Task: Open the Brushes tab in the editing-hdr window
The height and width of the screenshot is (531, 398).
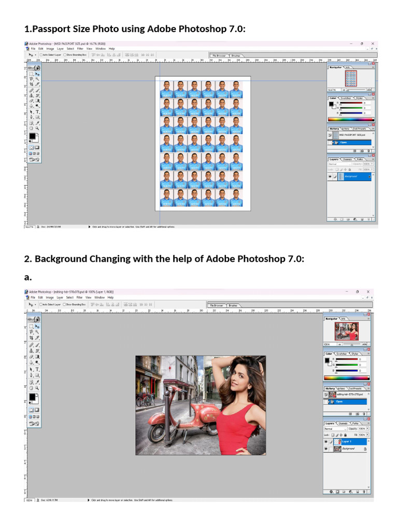Action: point(233,305)
